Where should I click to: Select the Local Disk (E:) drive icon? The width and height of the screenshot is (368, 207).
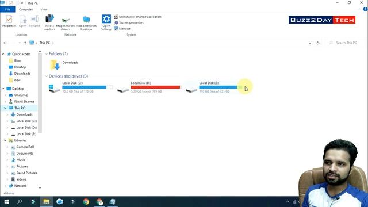coord(191,90)
